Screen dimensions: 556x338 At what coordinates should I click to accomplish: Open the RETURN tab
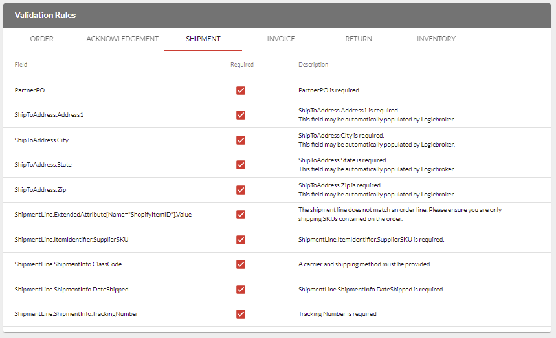[x=359, y=39]
